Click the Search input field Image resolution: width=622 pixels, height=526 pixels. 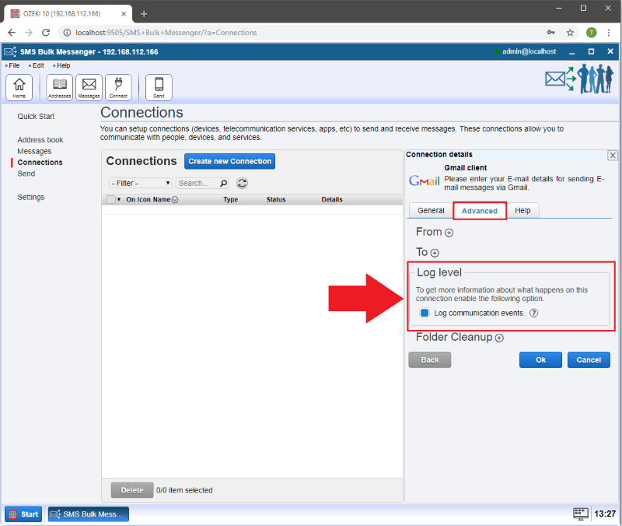(x=197, y=184)
